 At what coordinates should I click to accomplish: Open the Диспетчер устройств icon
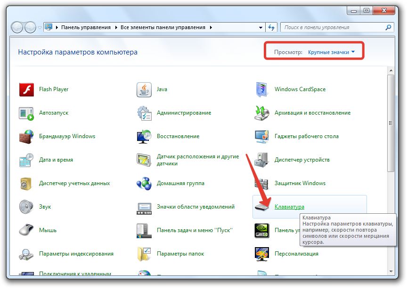261,160
